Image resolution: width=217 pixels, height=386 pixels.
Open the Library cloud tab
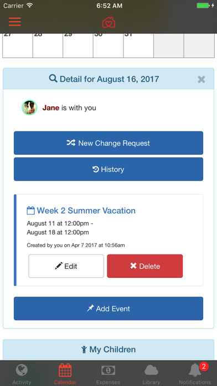[x=151, y=374]
